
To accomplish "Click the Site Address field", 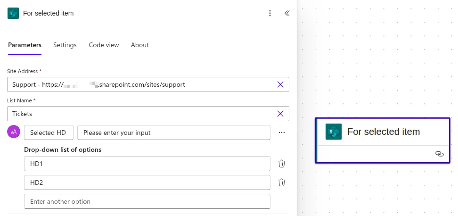I will tap(148, 84).
